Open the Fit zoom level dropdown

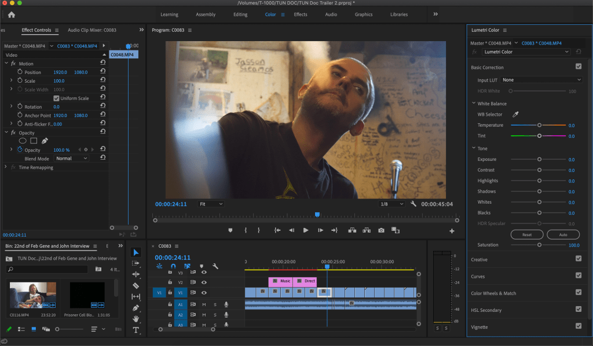211,204
